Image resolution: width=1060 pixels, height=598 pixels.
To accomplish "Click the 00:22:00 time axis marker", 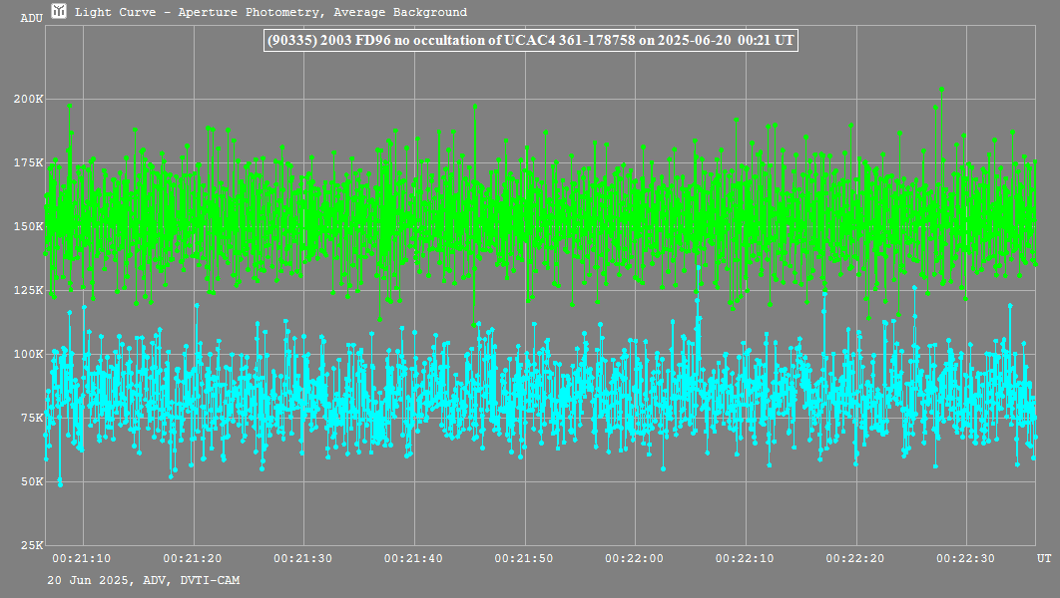I will [x=635, y=558].
